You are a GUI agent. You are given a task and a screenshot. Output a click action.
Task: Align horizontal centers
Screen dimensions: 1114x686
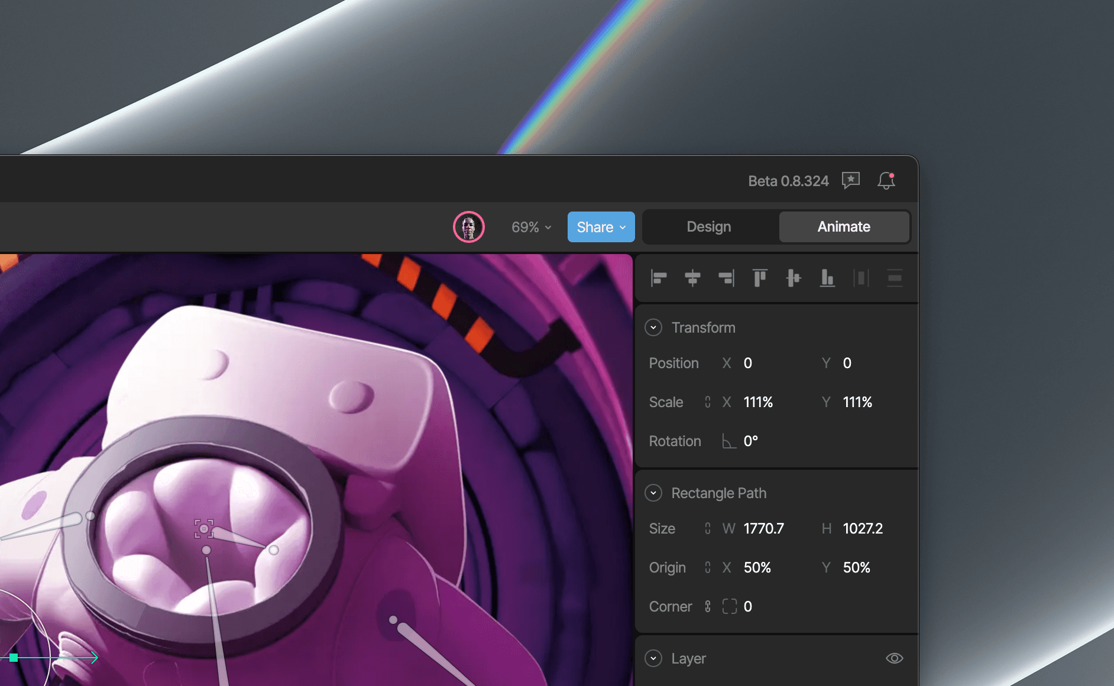pyautogui.click(x=692, y=278)
